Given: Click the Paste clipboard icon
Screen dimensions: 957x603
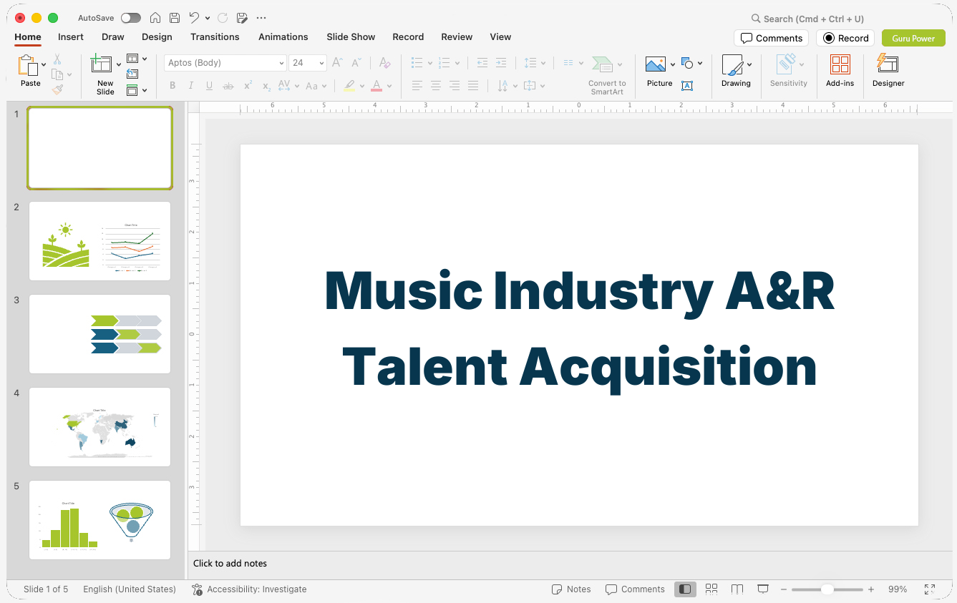Looking at the screenshot, I should coord(28,66).
